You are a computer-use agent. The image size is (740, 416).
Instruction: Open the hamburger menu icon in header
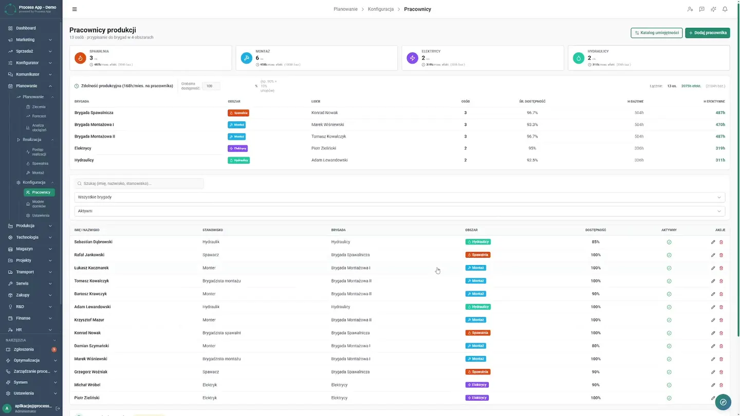pyautogui.click(x=75, y=9)
